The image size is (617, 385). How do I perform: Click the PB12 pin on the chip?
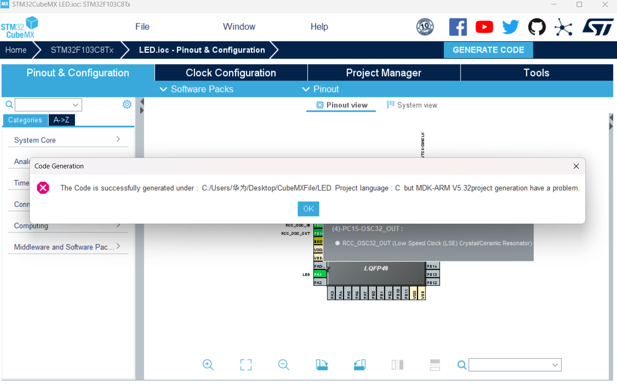(x=433, y=283)
